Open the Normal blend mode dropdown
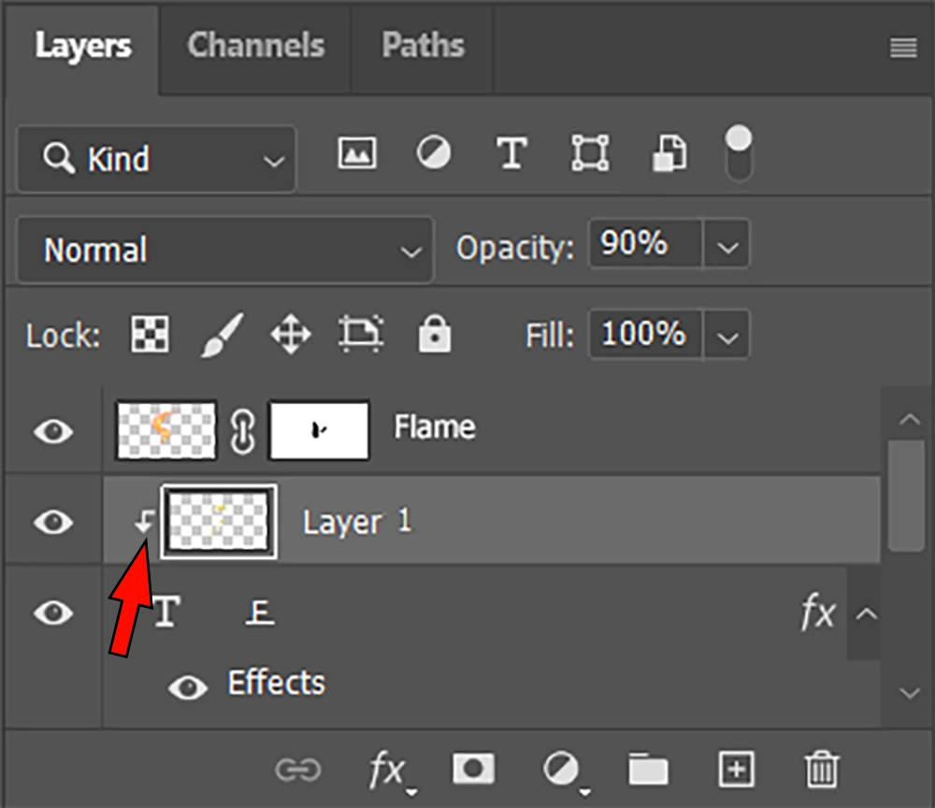Screen dimensions: 935x808 coord(225,250)
